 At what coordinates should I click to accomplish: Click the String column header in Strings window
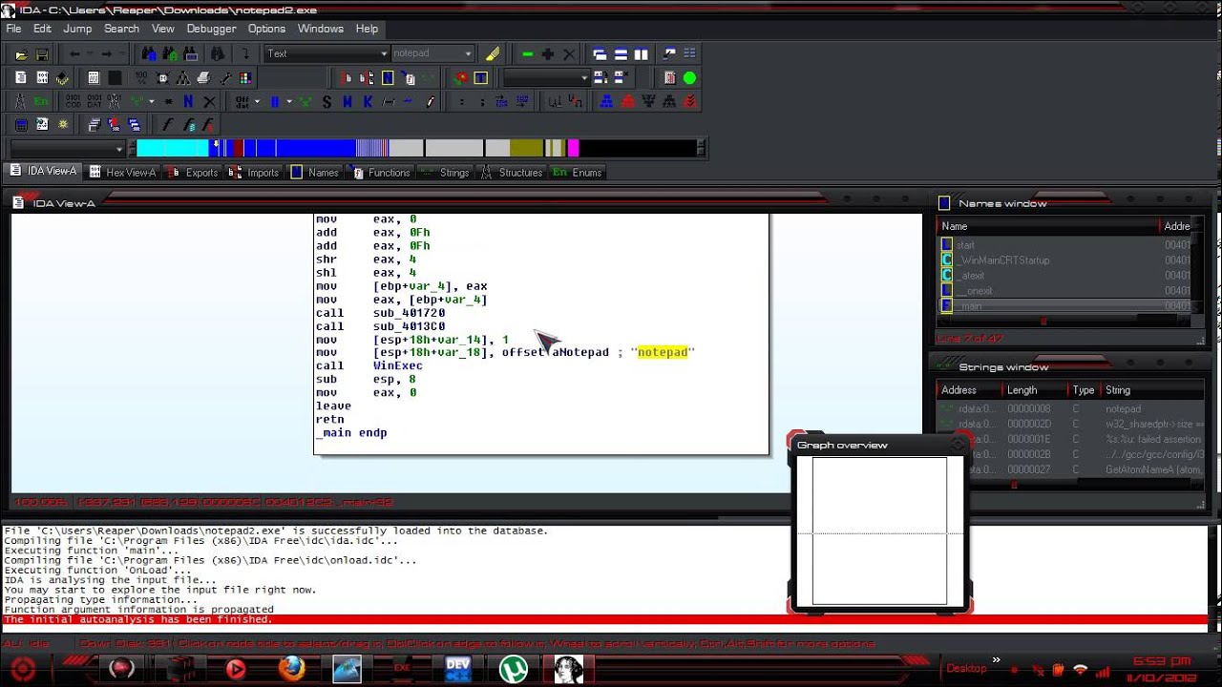1151,390
